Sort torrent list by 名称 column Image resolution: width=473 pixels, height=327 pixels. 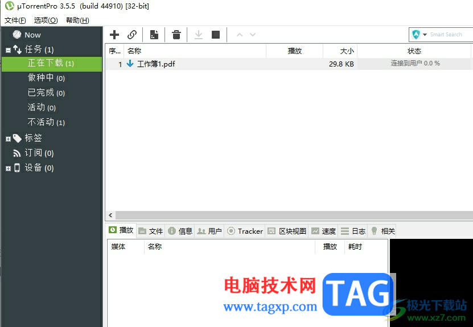click(195, 51)
